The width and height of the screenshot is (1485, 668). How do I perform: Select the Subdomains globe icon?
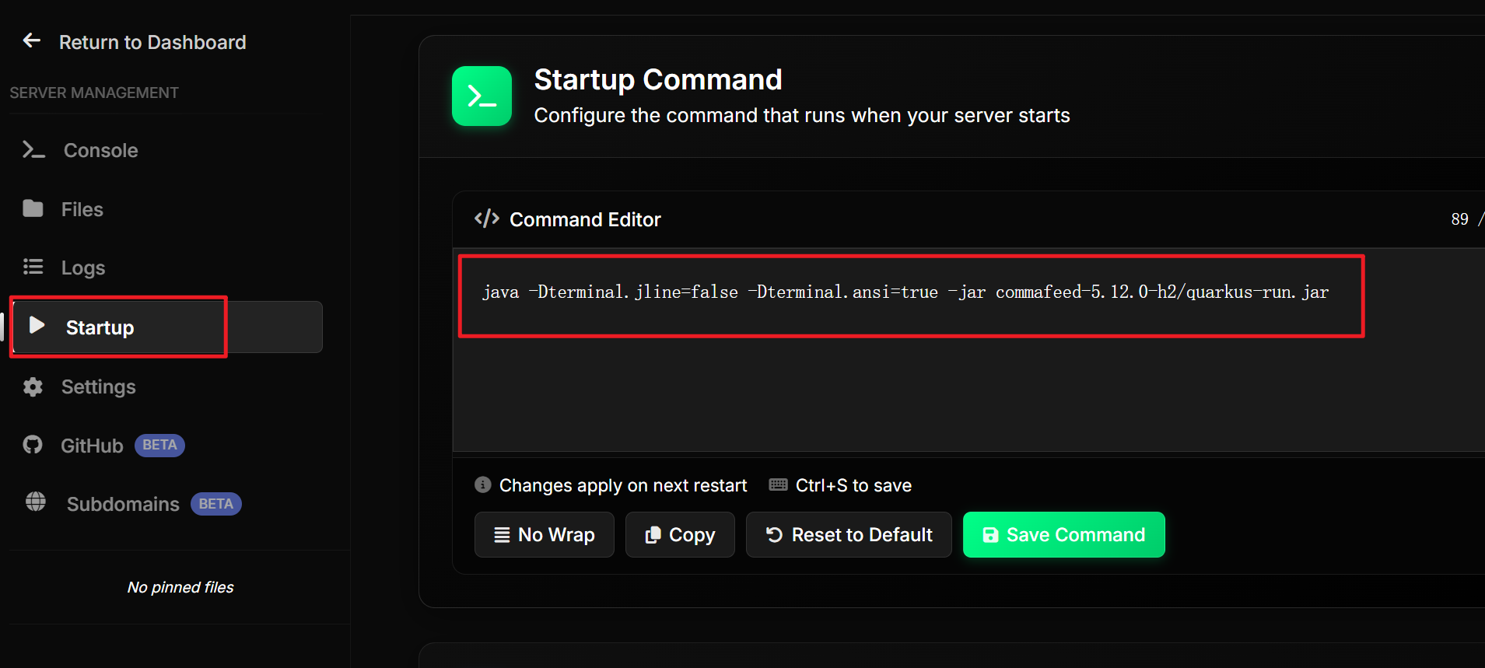click(x=36, y=502)
